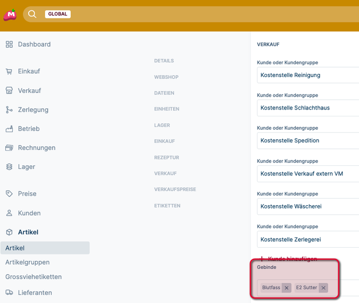This screenshot has height=303, width=359.
Task: Jump to the Webshop section
Action: 166,77
